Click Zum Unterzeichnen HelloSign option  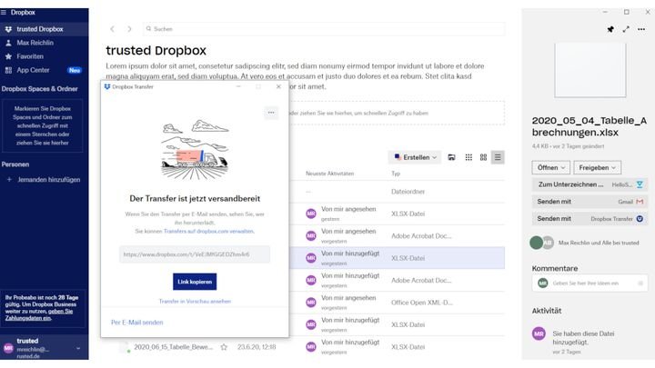pyautogui.click(x=589, y=184)
